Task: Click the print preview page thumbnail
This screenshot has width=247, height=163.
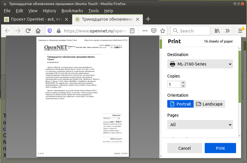Action: (83, 97)
